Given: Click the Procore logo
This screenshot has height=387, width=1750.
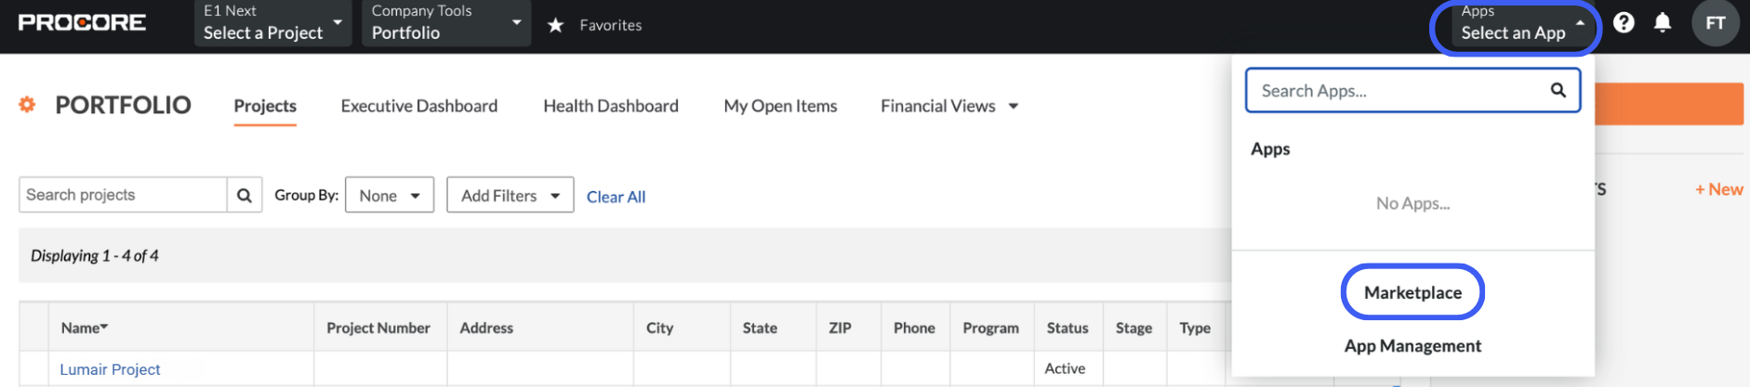Looking at the screenshot, I should tap(82, 22).
